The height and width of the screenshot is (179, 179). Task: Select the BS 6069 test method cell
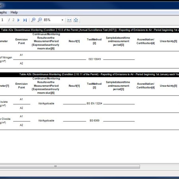(95, 121)
